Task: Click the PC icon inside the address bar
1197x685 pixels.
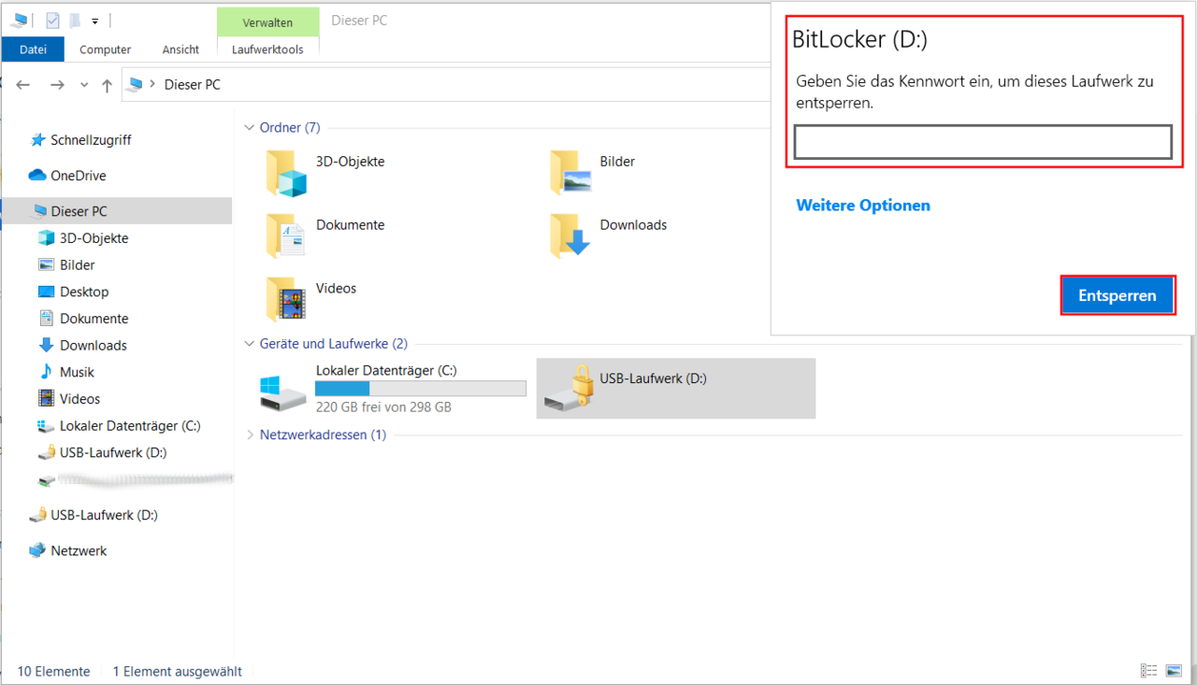Action: tap(137, 84)
